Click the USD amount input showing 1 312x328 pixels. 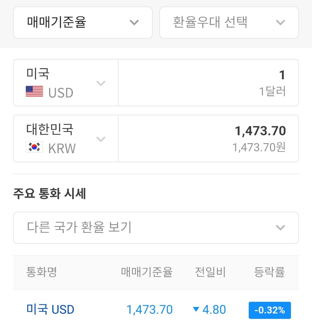point(208,83)
